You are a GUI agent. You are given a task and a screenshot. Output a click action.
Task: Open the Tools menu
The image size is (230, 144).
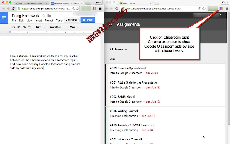[59, 21]
